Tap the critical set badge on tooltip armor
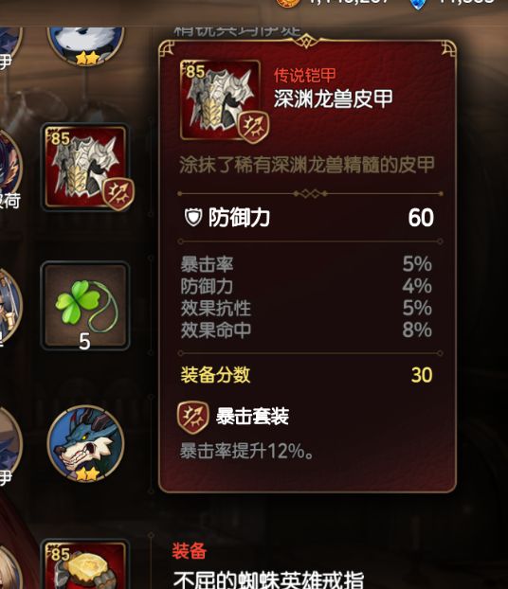Screen dimensions: 508x589 tap(253, 128)
